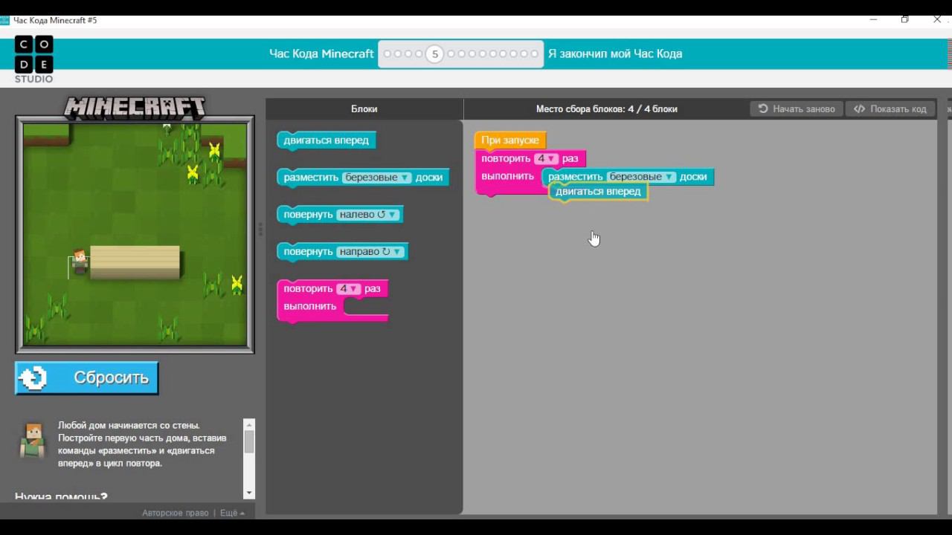Open березовые dropdown in workspace разместить block
Viewport: 952px width, 535px height.
pos(642,177)
